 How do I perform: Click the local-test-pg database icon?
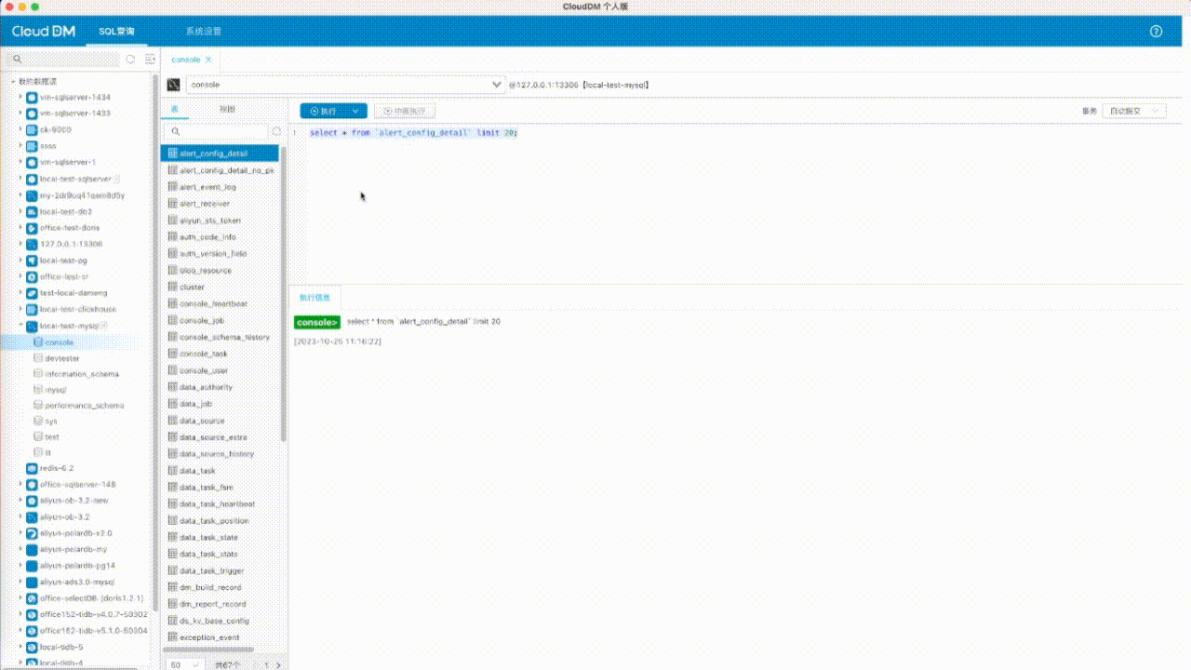click(32, 261)
